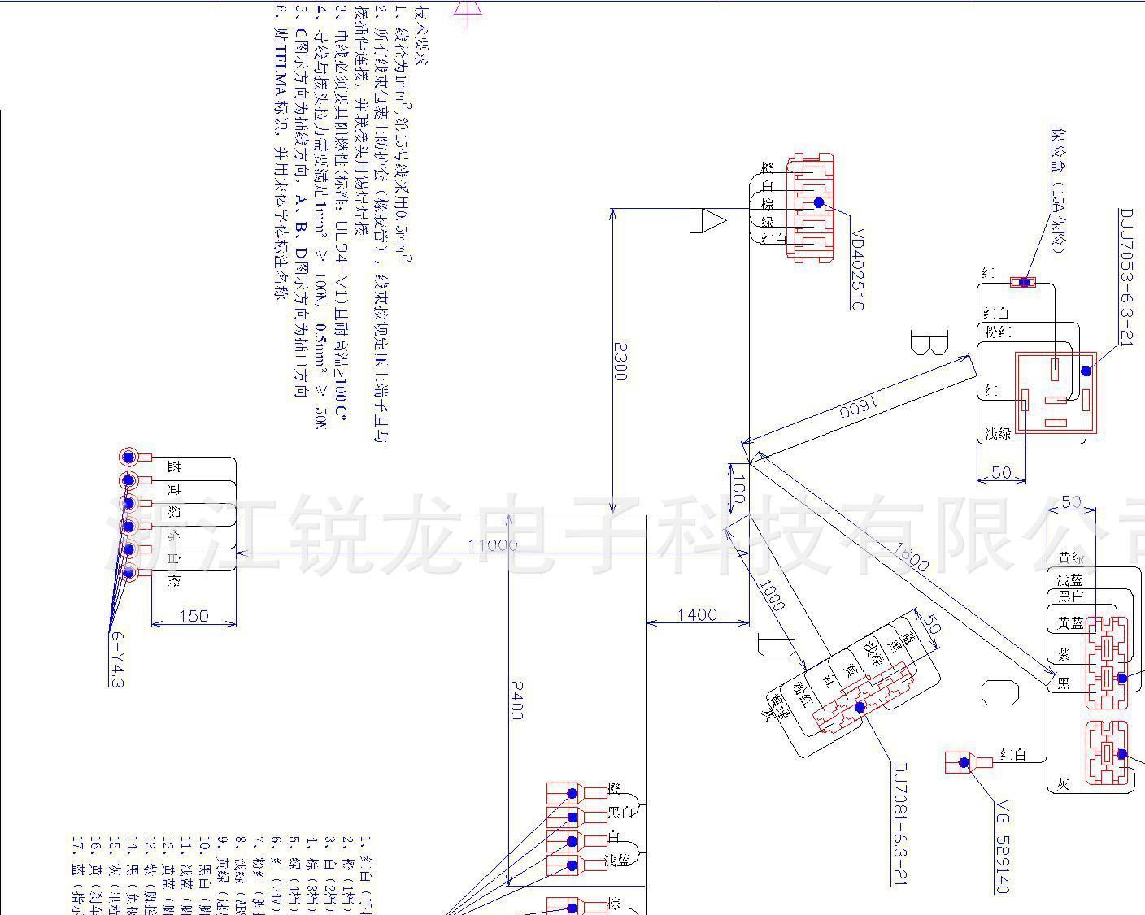Click legend line 17 starting with 蓝
Viewport: 1145px width, 915px height.
(77, 875)
